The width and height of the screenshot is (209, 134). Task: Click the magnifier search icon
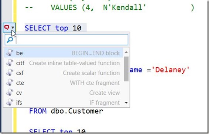pos(10,40)
